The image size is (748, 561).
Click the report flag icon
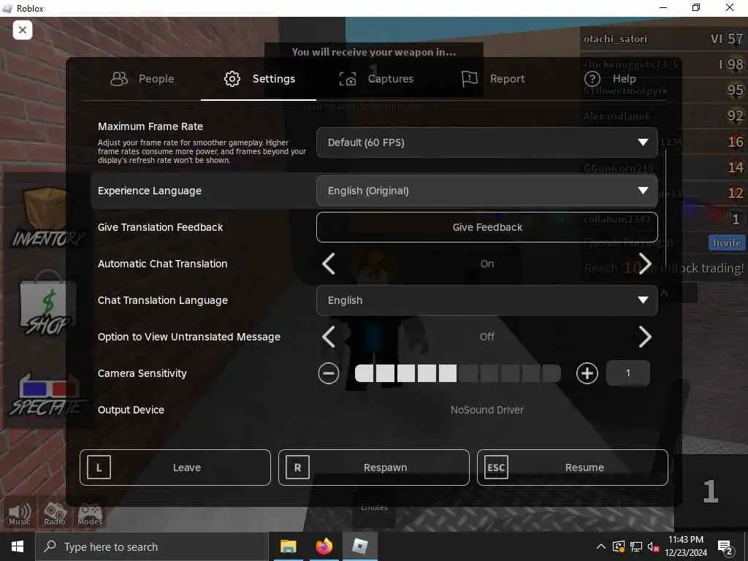point(470,79)
